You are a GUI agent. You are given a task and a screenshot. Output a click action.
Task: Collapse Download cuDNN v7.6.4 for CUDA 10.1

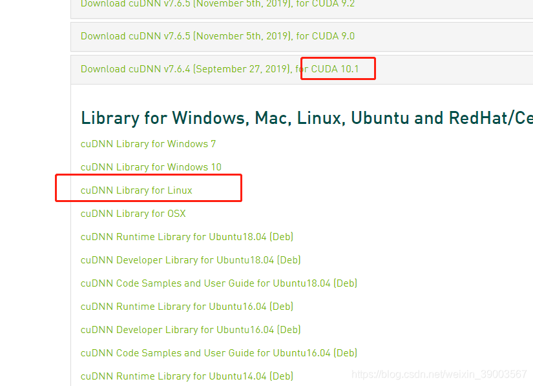click(x=220, y=69)
